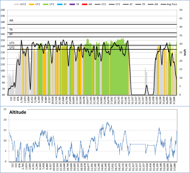Image resolution: width=190 pixels, height=173 pixels.
Task: Click the 200 value on the left axis
Action: (x=3, y=10)
